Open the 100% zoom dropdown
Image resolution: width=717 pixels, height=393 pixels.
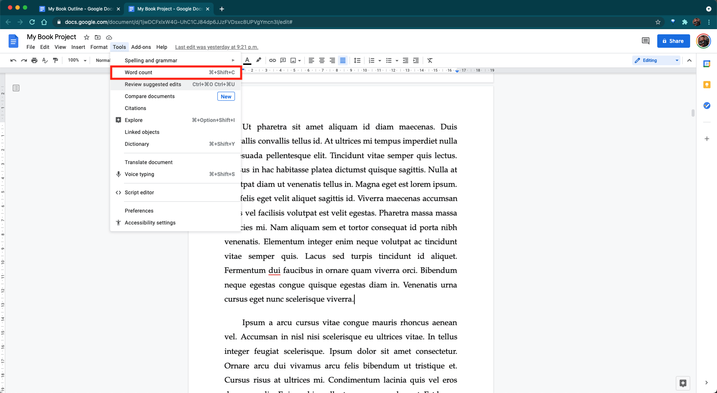[x=77, y=60]
